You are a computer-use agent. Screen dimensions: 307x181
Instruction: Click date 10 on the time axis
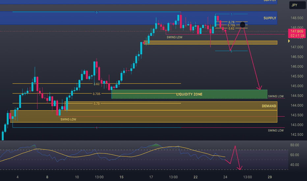[77, 177]
